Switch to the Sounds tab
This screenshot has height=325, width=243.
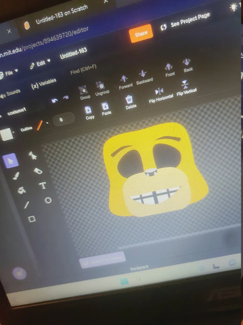[10, 94]
